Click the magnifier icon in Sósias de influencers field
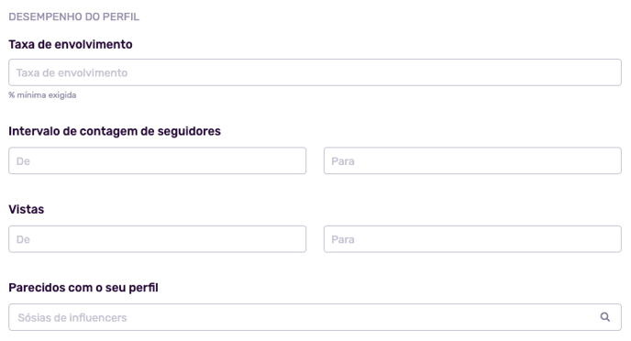 point(604,317)
